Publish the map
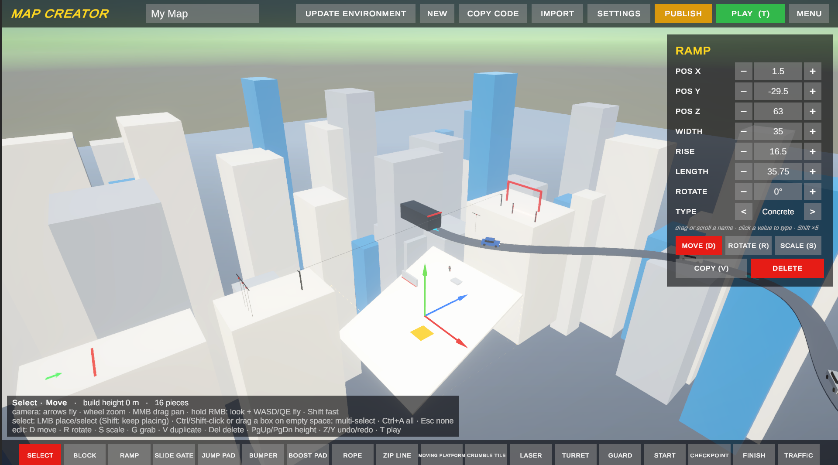 click(x=683, y=14)
